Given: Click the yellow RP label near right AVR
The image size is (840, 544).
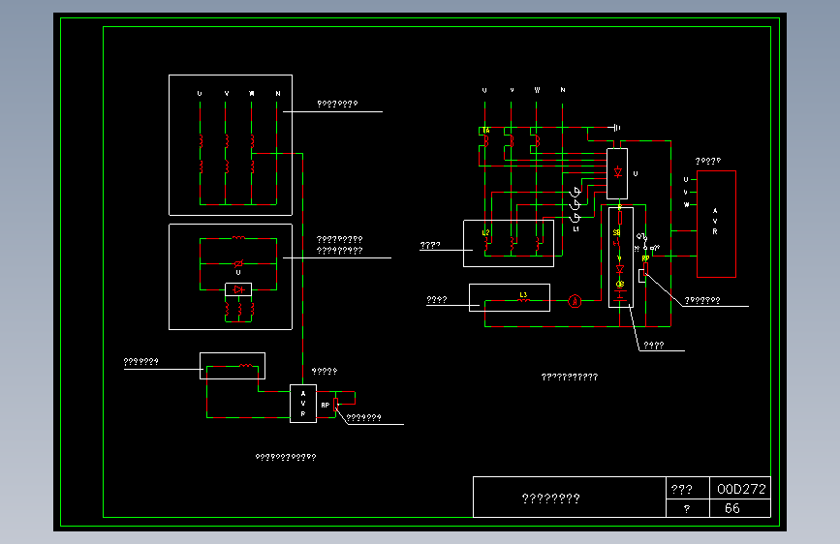Looking at the screenshot, I should [645, 258].
